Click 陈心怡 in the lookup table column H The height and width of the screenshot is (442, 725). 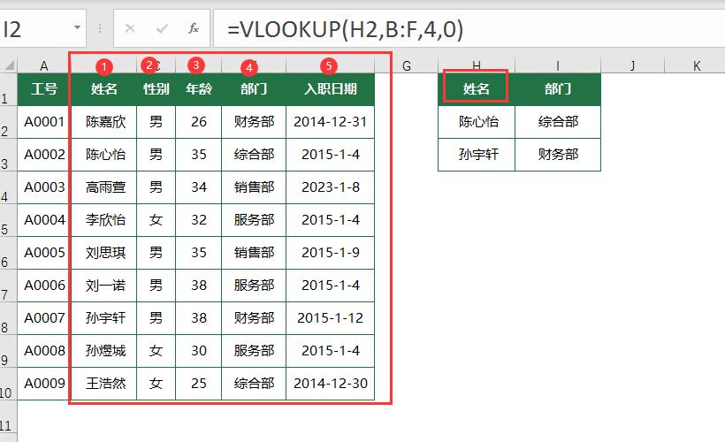click(x=477, y=122)
